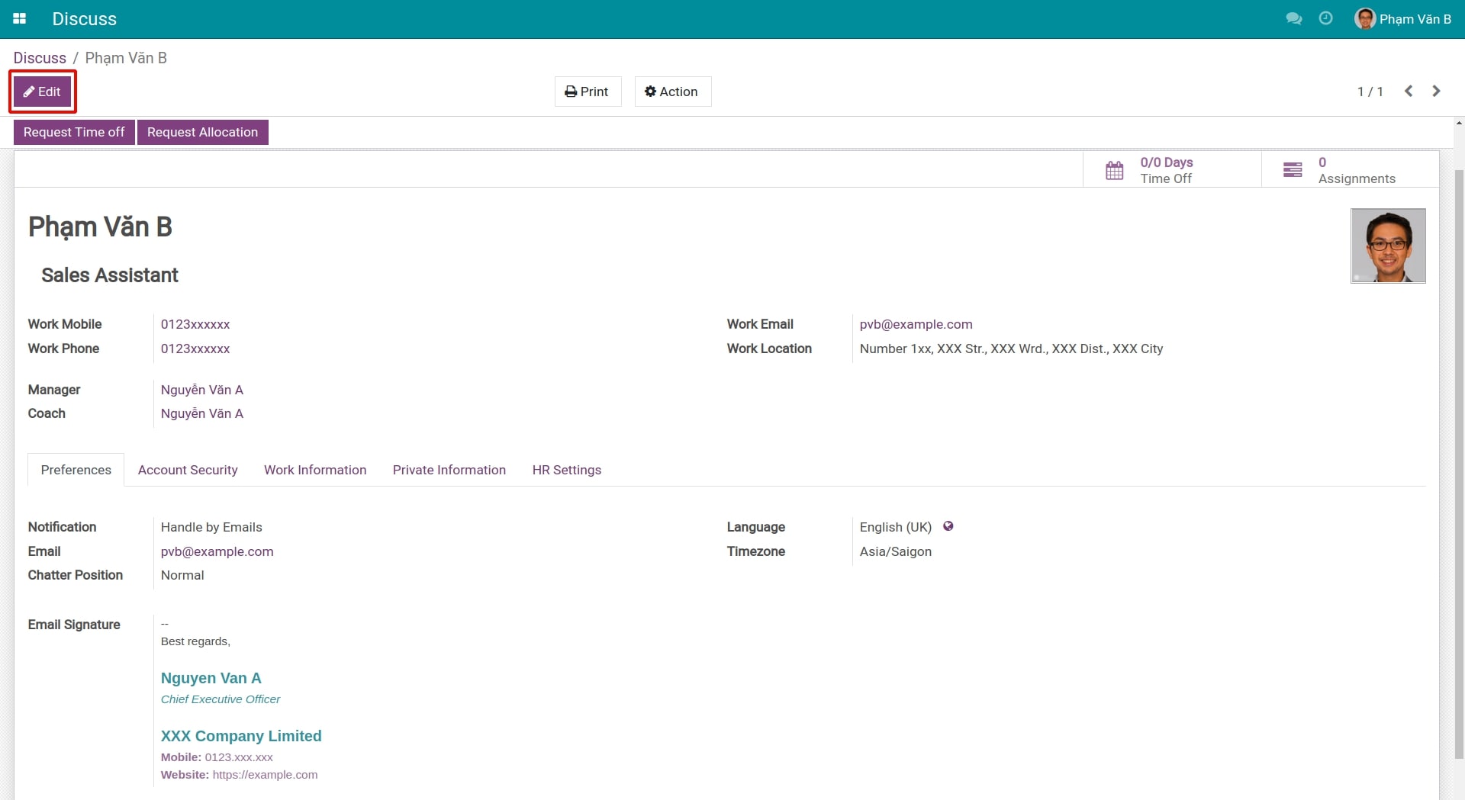
Task: Click the Edit button
Action: coord(43,92)
